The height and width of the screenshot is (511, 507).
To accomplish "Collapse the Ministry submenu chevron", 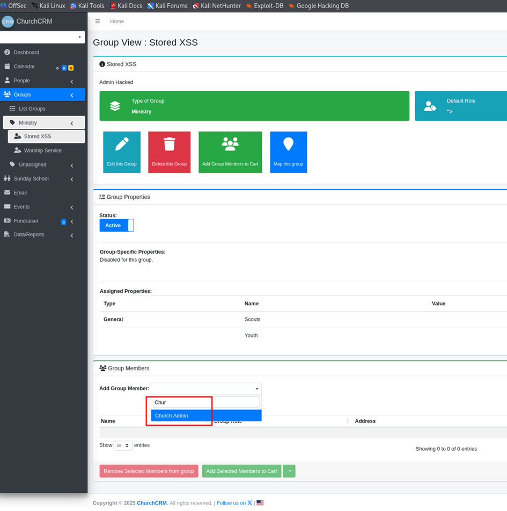I will coord(72,123).
